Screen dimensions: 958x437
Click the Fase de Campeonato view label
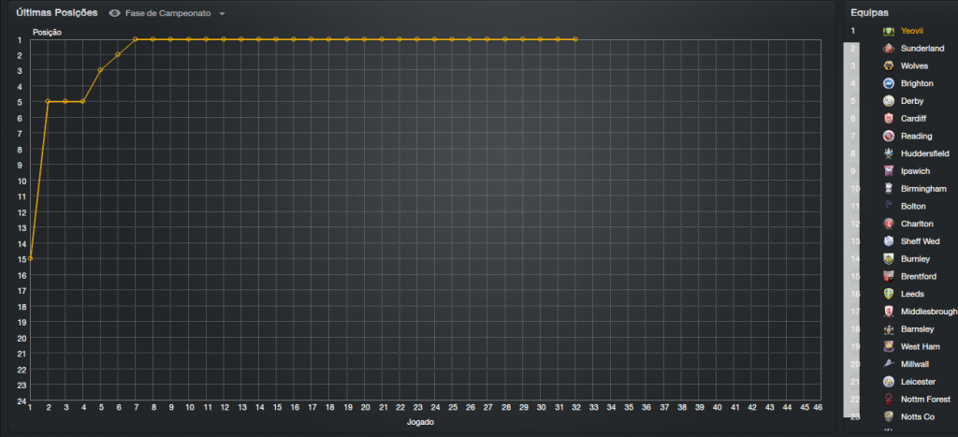tap(167, 14)
